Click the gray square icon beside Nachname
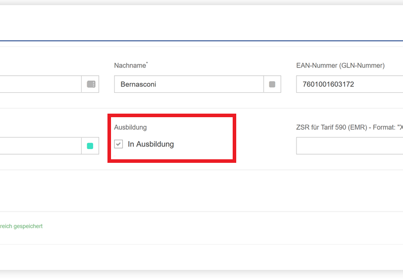Screen dimensions: 403x279 (x=272, y=84)
